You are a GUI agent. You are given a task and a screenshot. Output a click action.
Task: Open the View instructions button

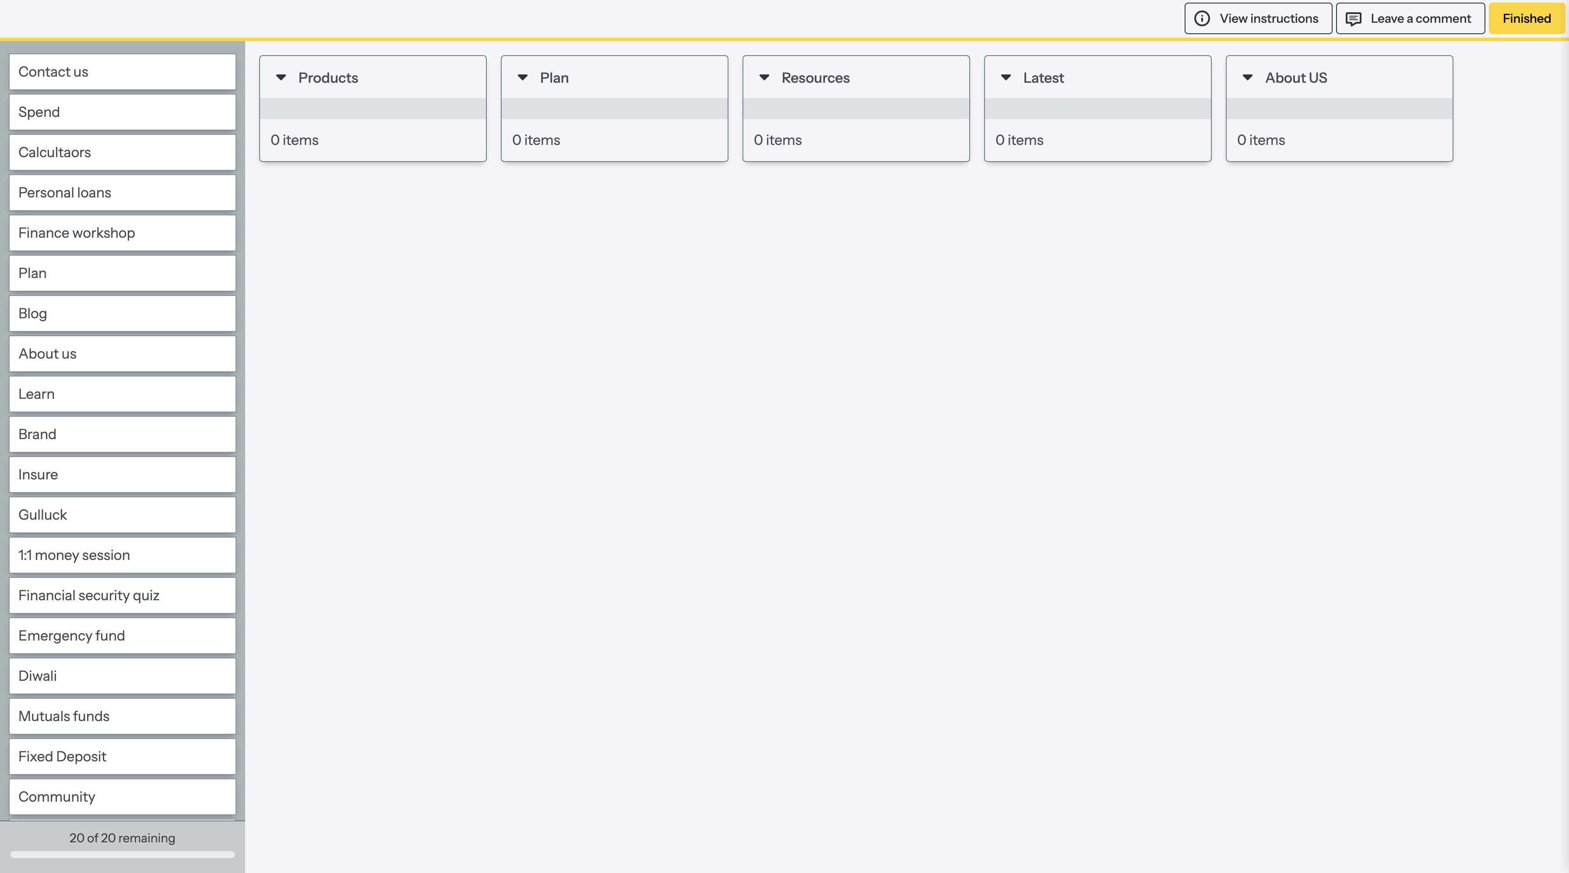(x=1258, y=18)
